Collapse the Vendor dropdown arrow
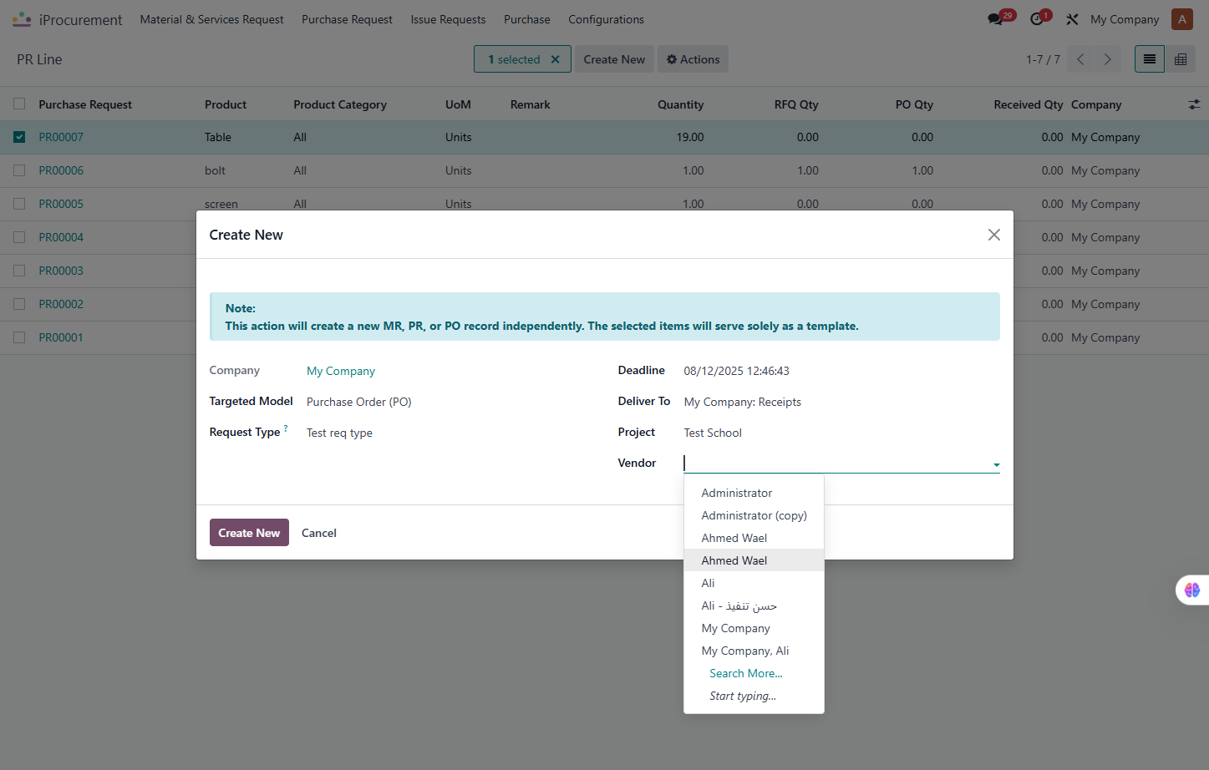The image size is (1209, 770). pos(996,464)
